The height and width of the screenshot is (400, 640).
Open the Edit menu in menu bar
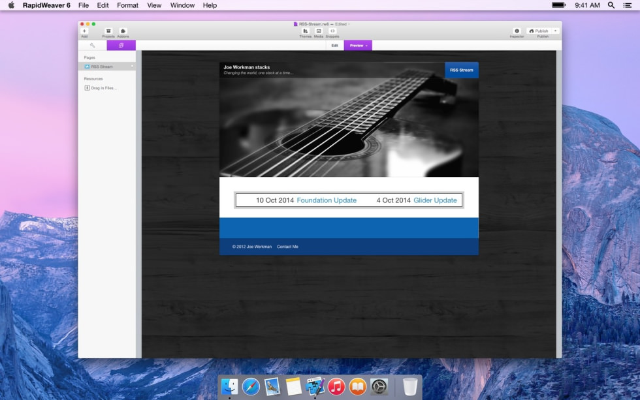(x=103, y=5)
